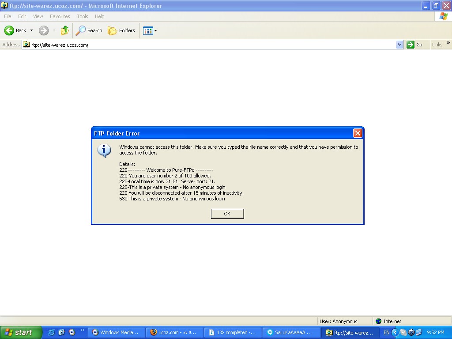
Task: Click the info icon in error dialog
Action: (x=104, y=151)
